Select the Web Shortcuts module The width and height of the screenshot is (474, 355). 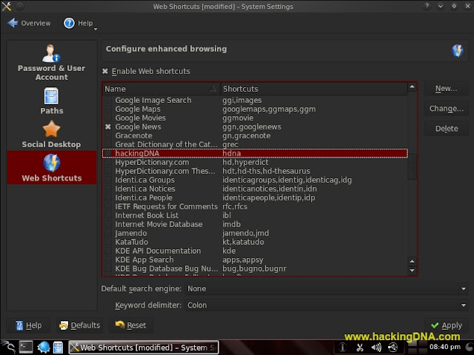(51, 168)
